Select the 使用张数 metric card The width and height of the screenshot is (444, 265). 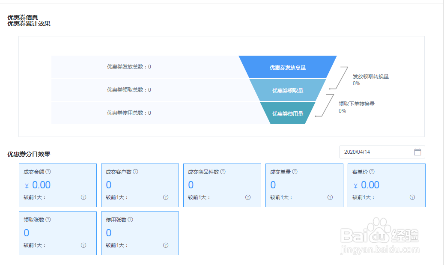pos(140,233)
